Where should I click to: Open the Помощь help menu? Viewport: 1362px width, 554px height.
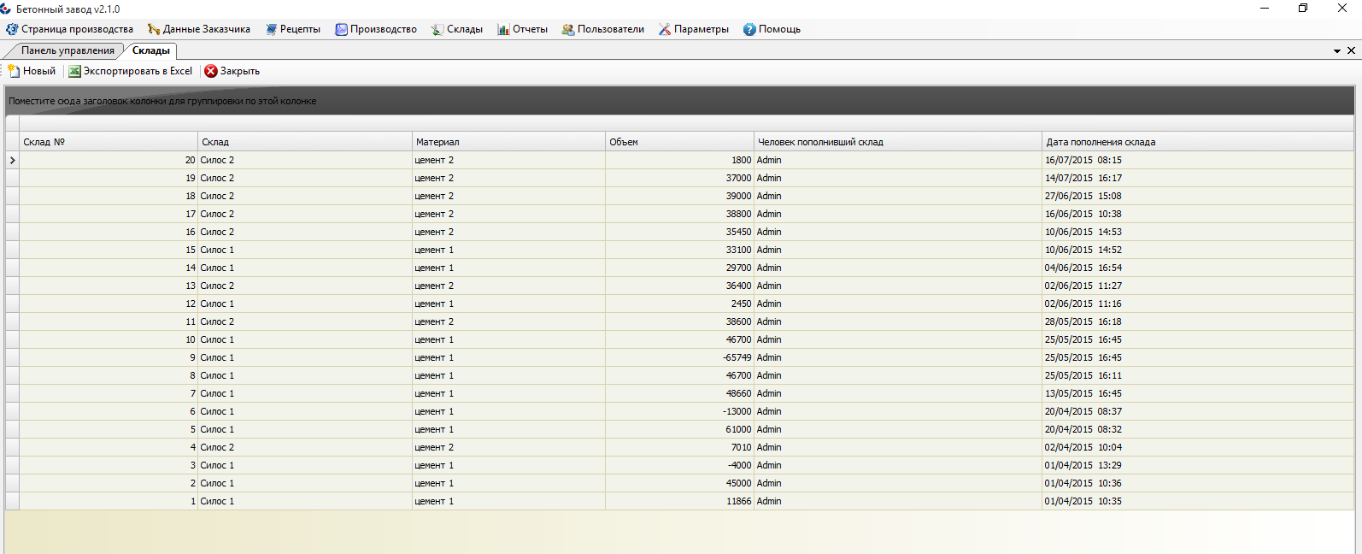(x=772, y=29)
